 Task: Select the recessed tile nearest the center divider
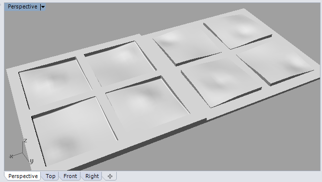click(x=147, y=101)
